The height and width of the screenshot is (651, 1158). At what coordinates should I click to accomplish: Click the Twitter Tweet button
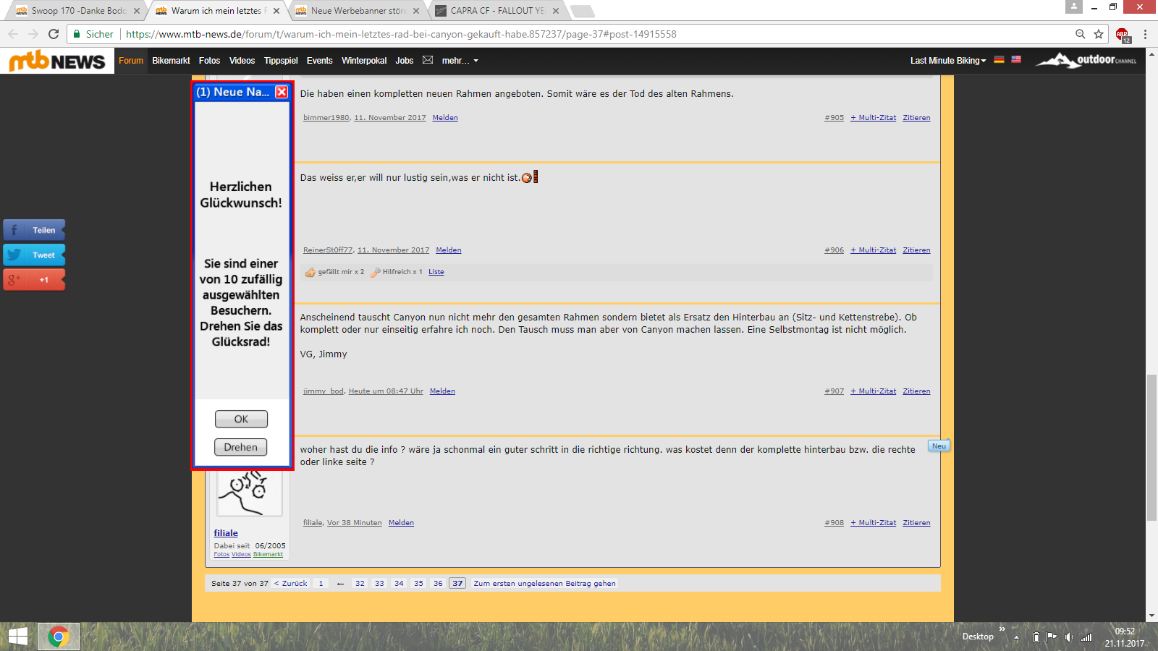pos(35,255)
